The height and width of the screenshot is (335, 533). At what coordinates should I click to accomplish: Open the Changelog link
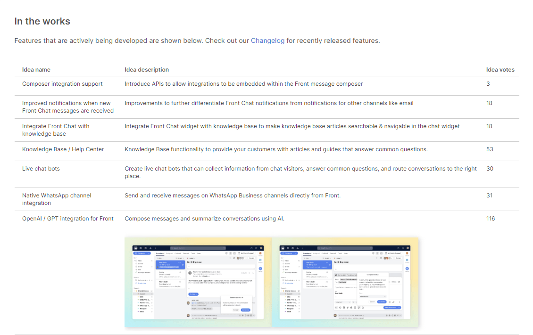pos(267,41)
